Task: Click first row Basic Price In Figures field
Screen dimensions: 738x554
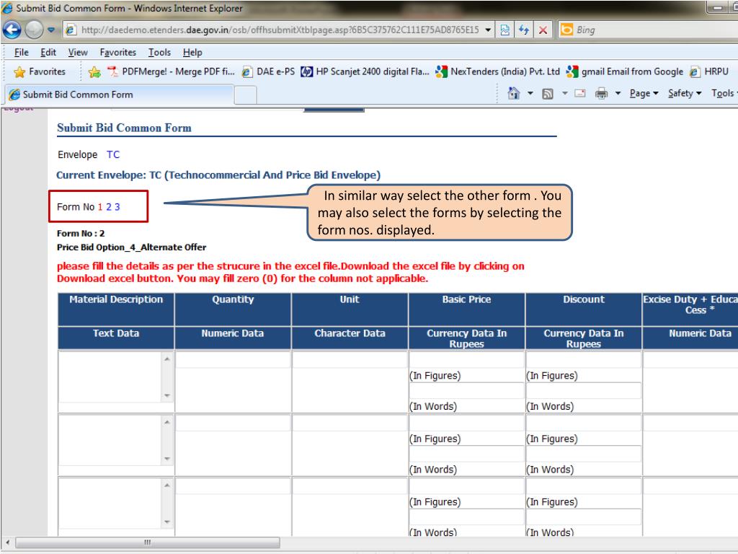Action: [x=466, y=359]
